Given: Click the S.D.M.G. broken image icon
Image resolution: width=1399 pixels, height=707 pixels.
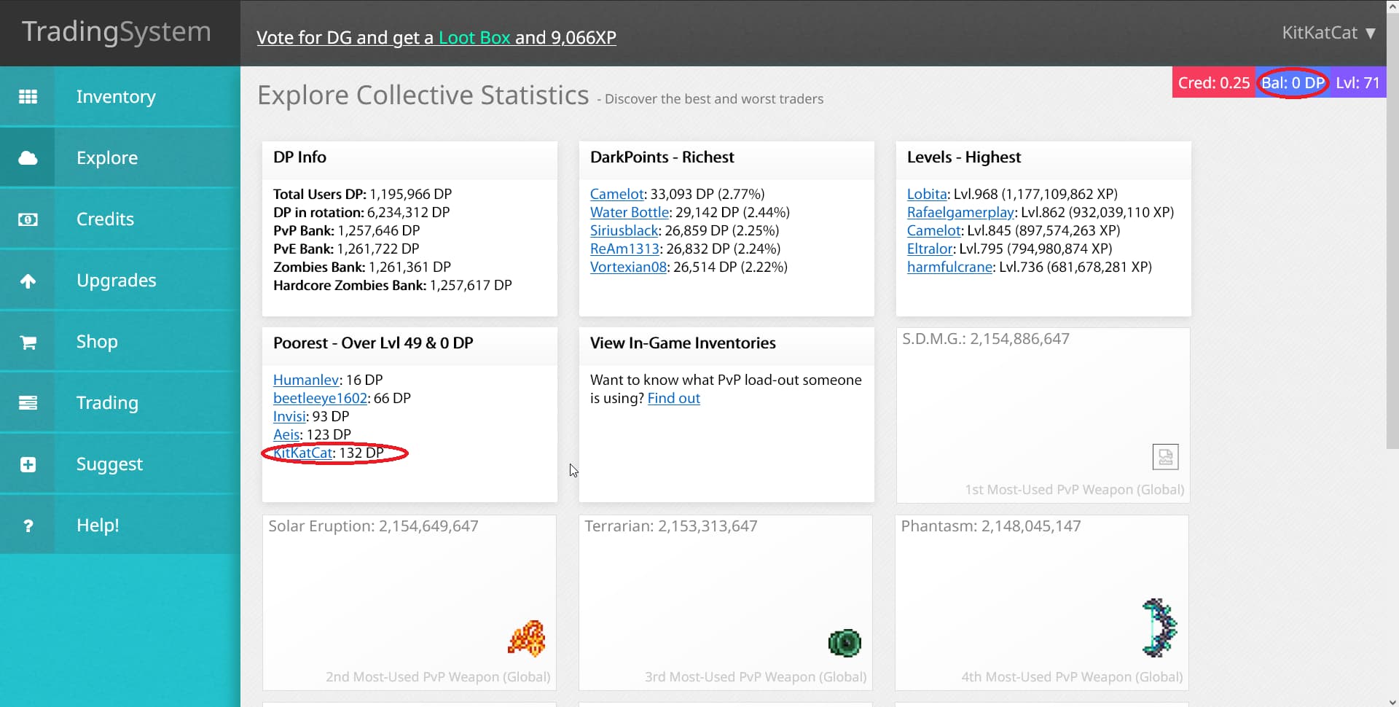Looking at the screenshot, I should 1166,457.
